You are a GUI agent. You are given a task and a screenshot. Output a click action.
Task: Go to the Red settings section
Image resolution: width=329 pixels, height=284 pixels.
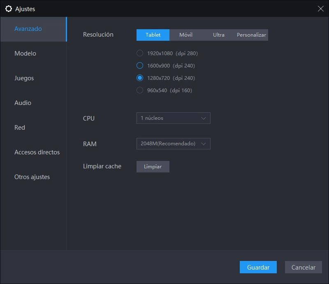pos(33,128)
